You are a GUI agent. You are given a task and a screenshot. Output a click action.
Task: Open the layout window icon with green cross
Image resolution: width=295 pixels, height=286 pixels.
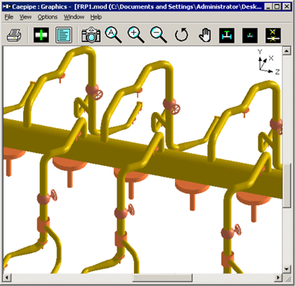tap(41, 35)
